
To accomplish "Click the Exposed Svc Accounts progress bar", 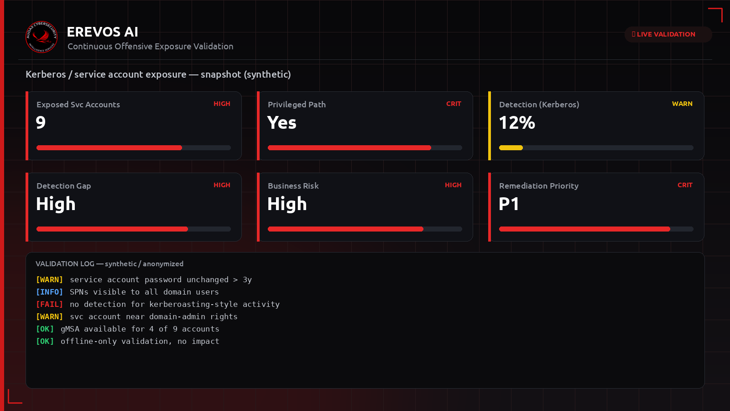I will point(134,148).
